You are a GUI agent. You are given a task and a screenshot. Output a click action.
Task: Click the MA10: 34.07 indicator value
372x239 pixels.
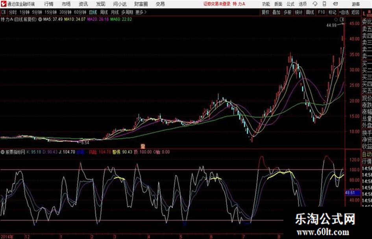(x=75, y=19)
